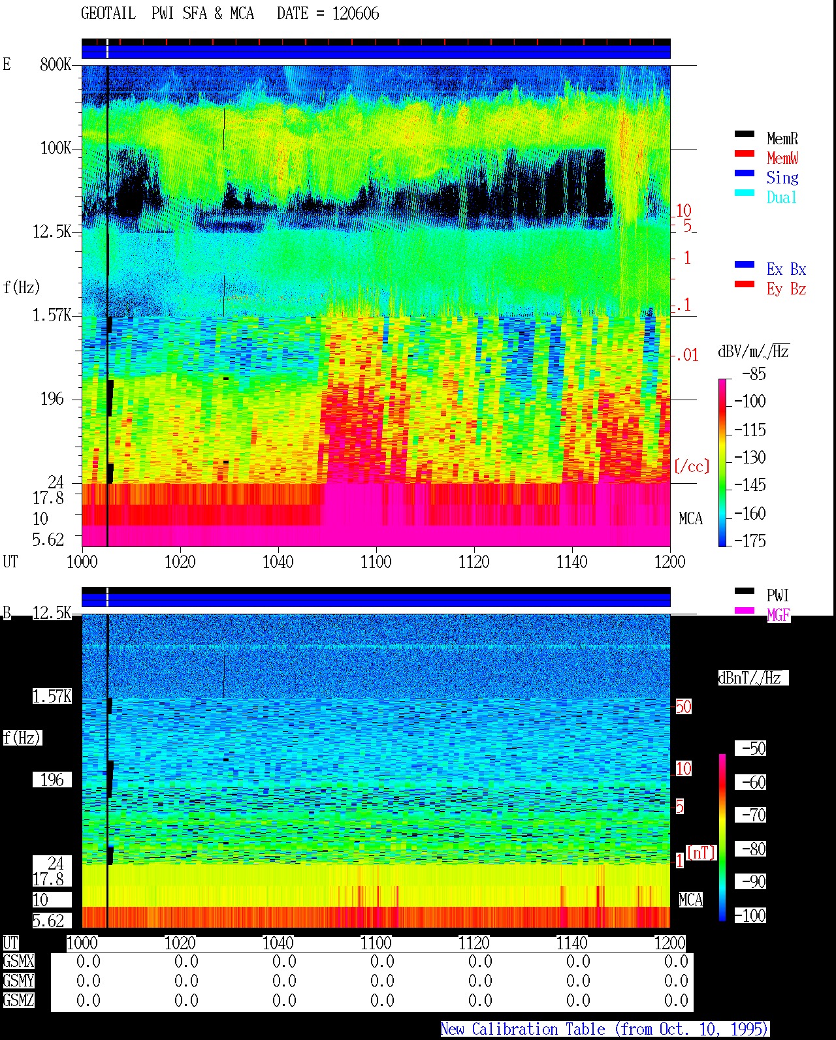Select the "MGF" legend label
Screen dimensions: 836x1040
[x=778, y=615]
